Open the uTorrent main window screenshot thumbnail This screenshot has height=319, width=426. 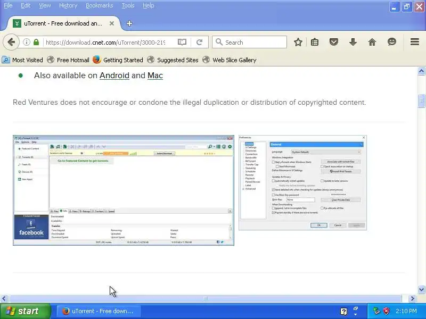tap(124, 190)
